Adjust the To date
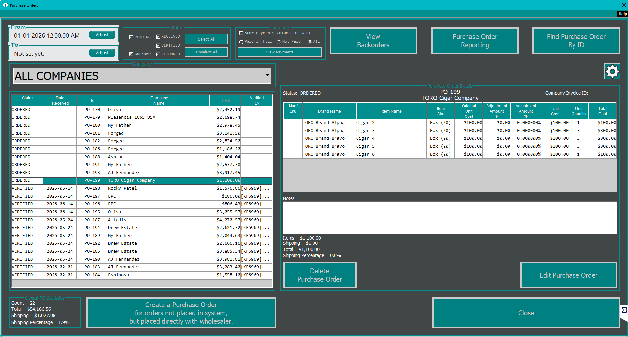 click(102, 53)
